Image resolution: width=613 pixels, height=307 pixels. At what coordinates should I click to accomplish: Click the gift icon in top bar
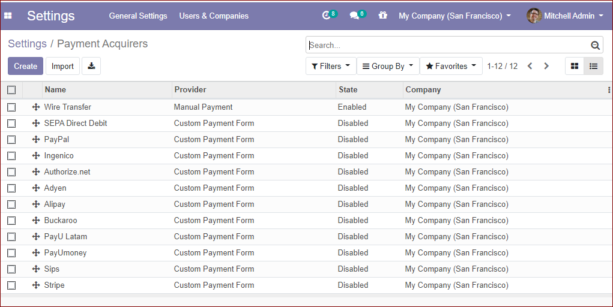point(382,15)
